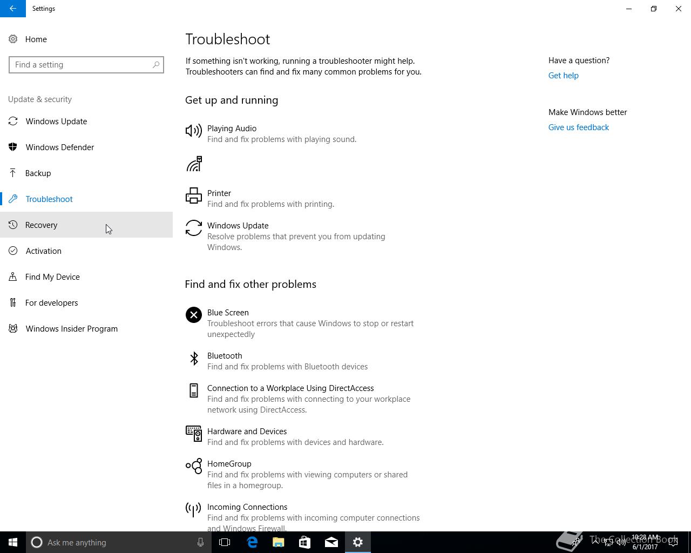This screenshot has width=691, height=553.
Task: Open the Store from taskbar
Action: [x=305, y=542]
